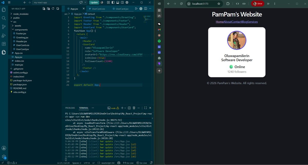Show more browser toolbar items chevron
Image resolution: width=308 pixels, height=165 pixels.
(268, 4)
